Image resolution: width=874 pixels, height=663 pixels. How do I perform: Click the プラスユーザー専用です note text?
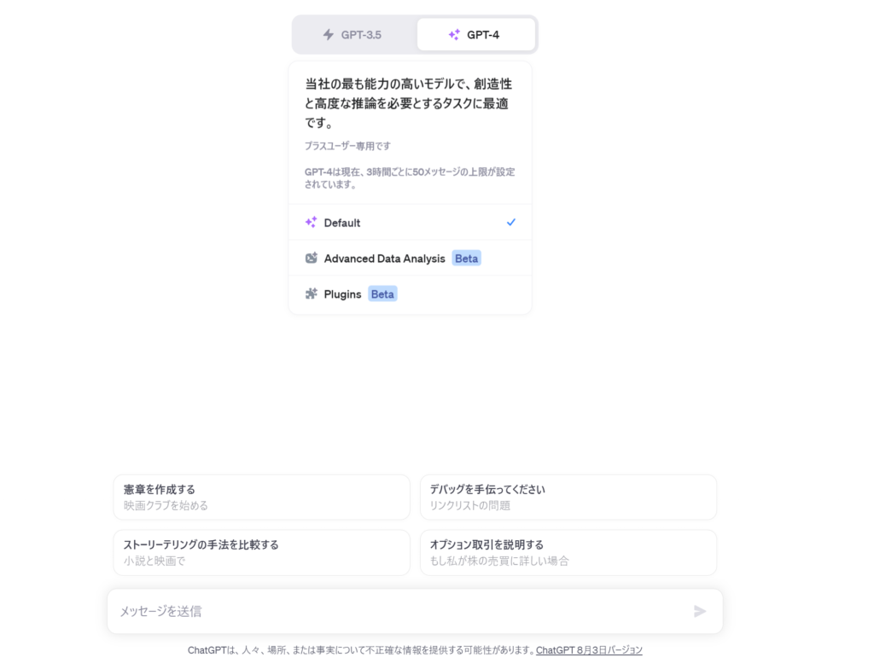point(347,146)
